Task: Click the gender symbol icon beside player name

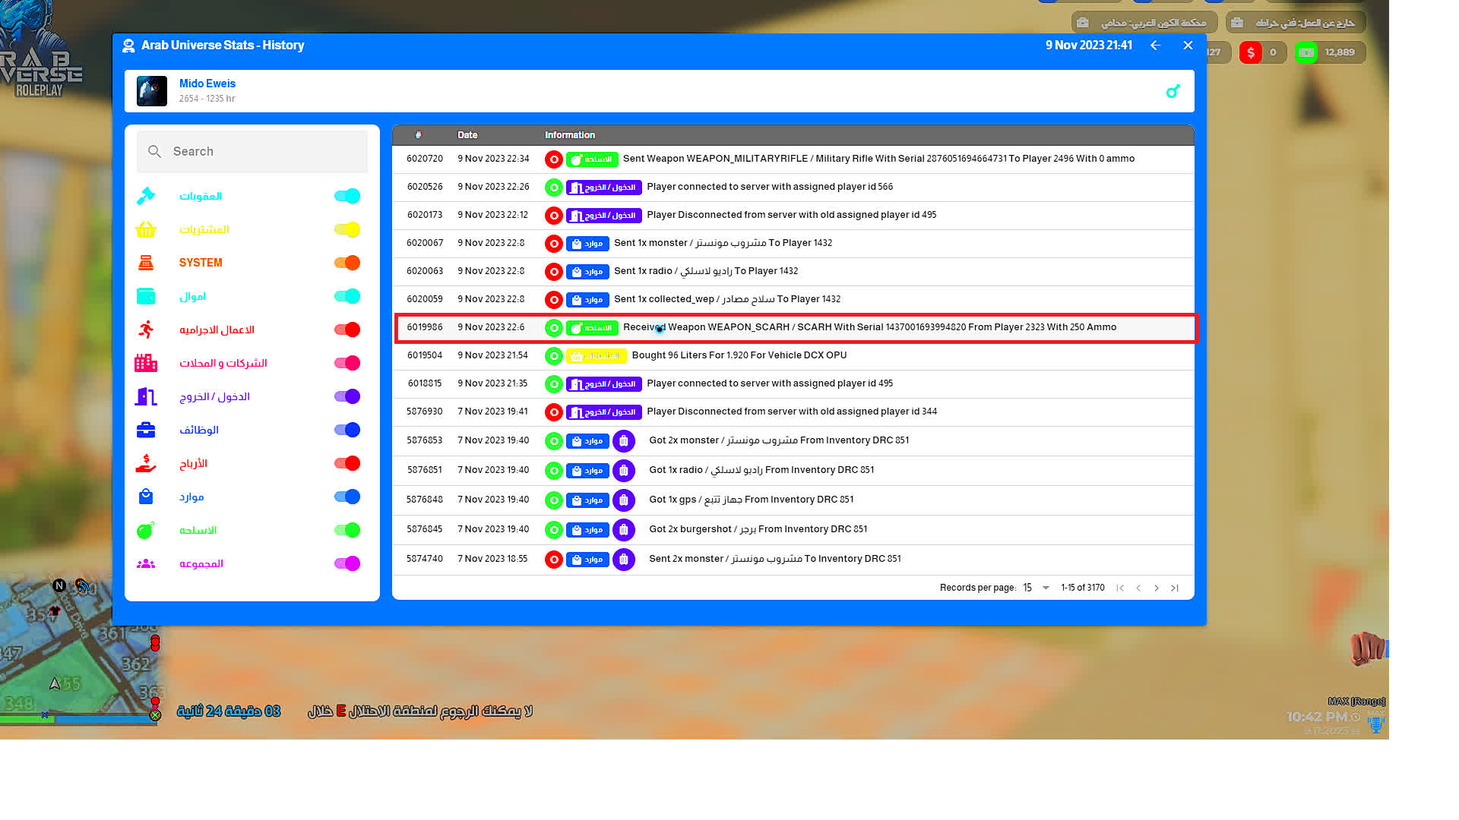Action: tap(1173, 91)
